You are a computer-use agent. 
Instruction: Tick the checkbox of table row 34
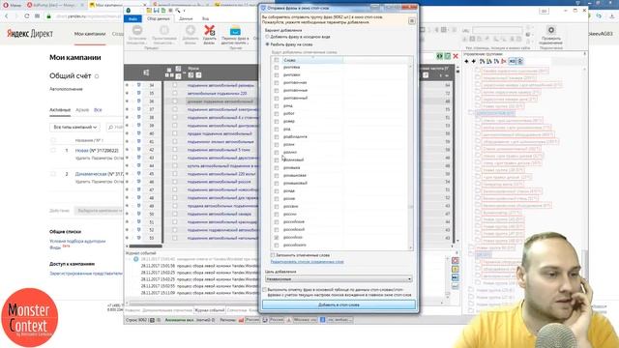click(x=174, y=85)
